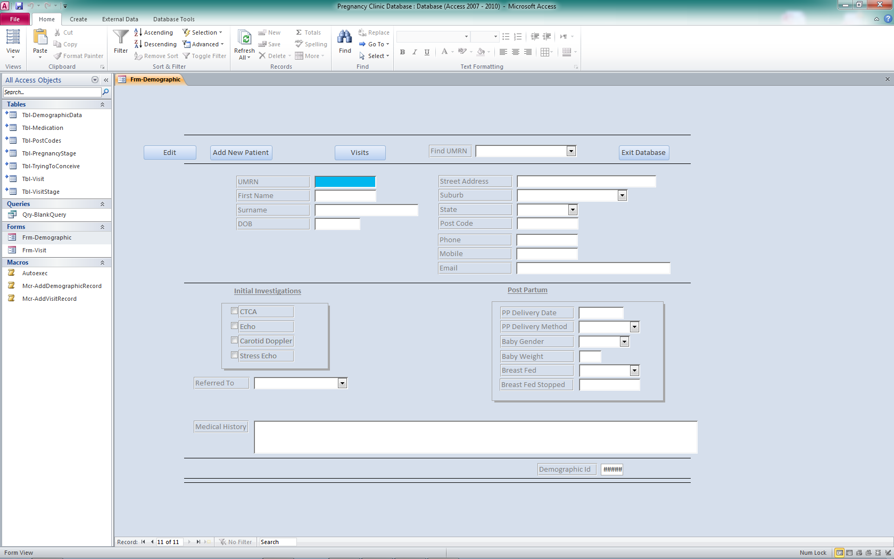
Task: Select the Home ribbon tab
Action: (47, 19)
